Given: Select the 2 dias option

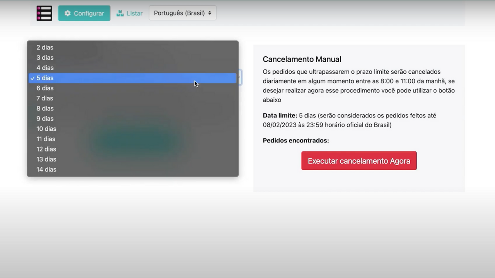Looking at the screenshot, I should pos(133,47).
